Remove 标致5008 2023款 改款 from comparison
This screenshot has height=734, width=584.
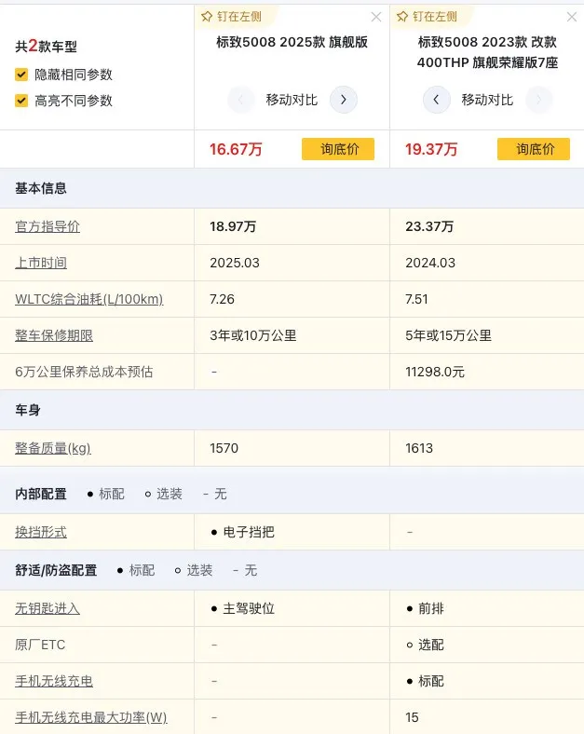pos(572,17)
